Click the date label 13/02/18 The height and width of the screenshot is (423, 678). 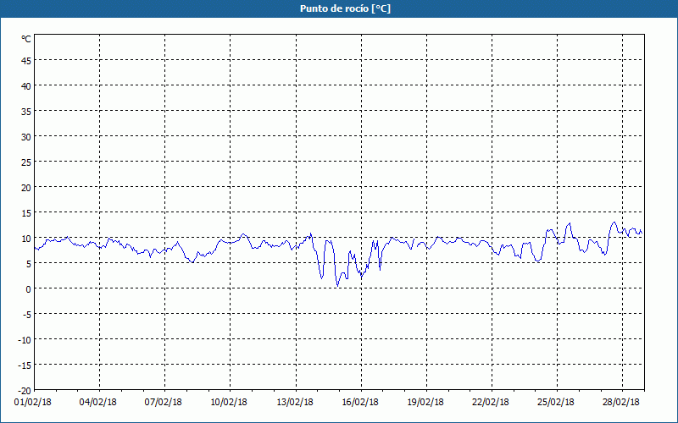pos(295,403)
